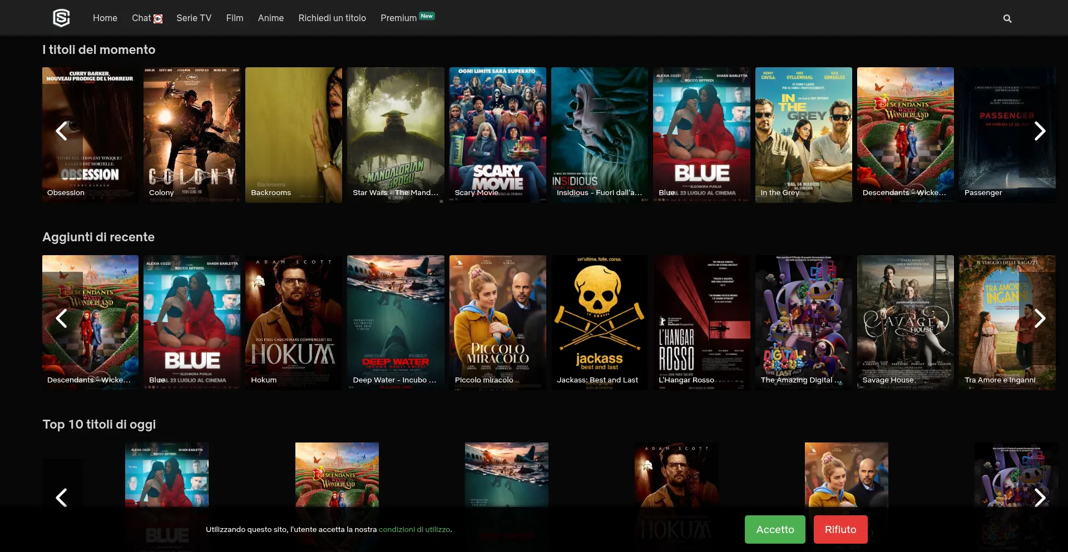Click the New badge beside Premium
Viewport: 1068px width, 552px height.
click(x=427, y=16)
